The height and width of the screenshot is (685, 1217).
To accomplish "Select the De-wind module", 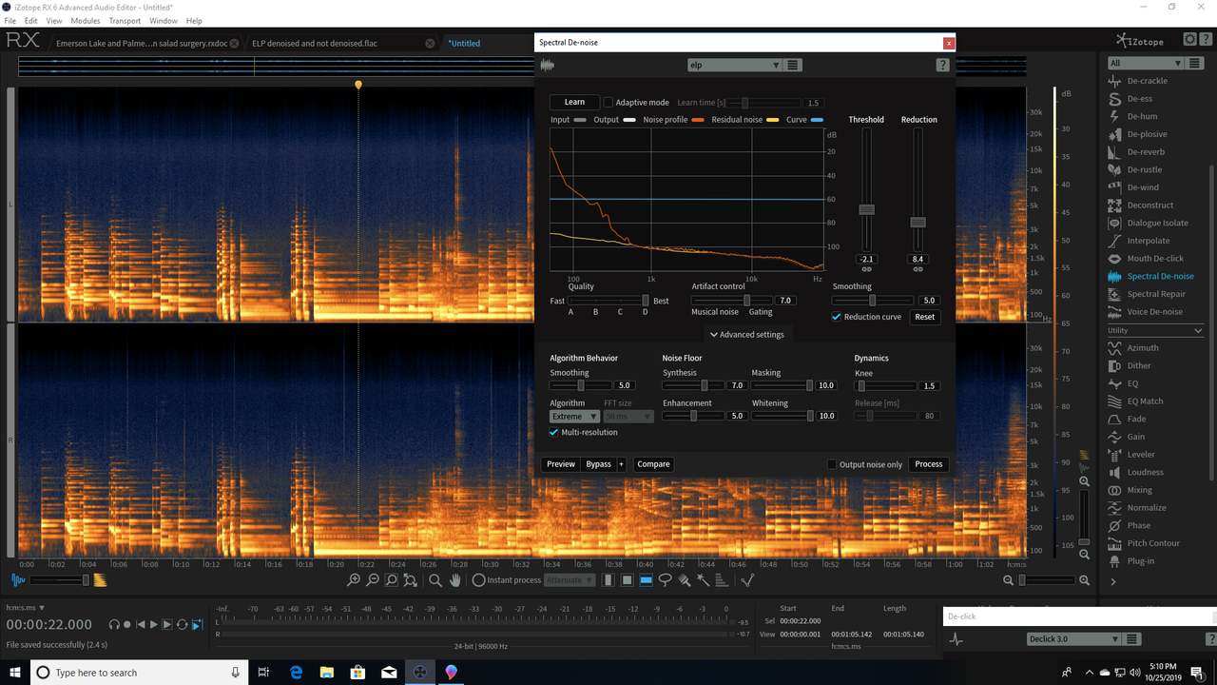I will click(x=1143, y=187).
